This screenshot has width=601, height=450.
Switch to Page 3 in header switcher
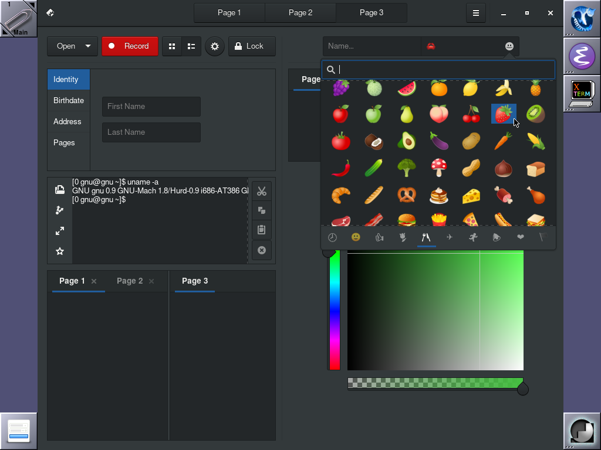coord(372,13)
